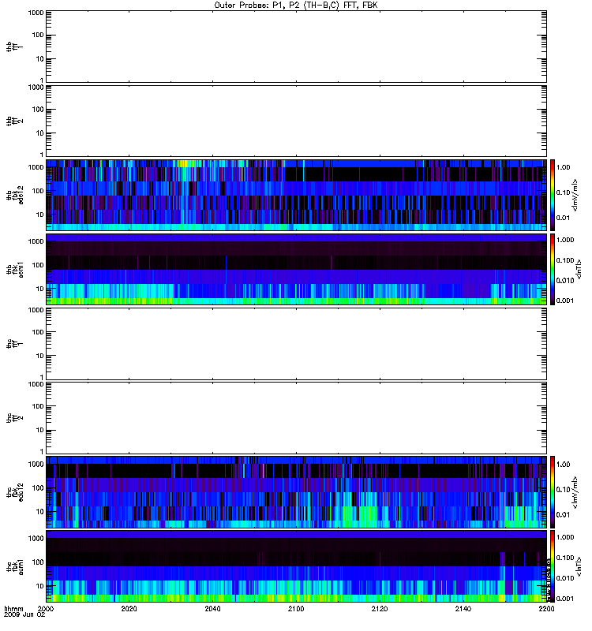
Task: Click the thb fbk scm1 spectrogram panel
Action: (x=296, y=270)
